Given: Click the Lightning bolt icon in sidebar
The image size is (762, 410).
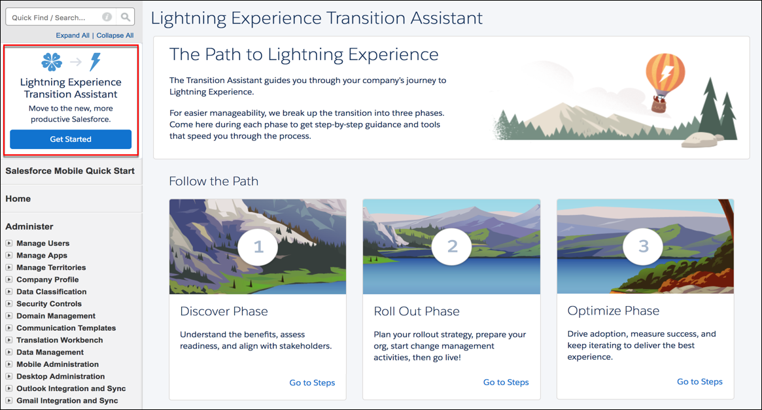Looking at the screenshot, I should pyautogui.click(x=95, y=61).
